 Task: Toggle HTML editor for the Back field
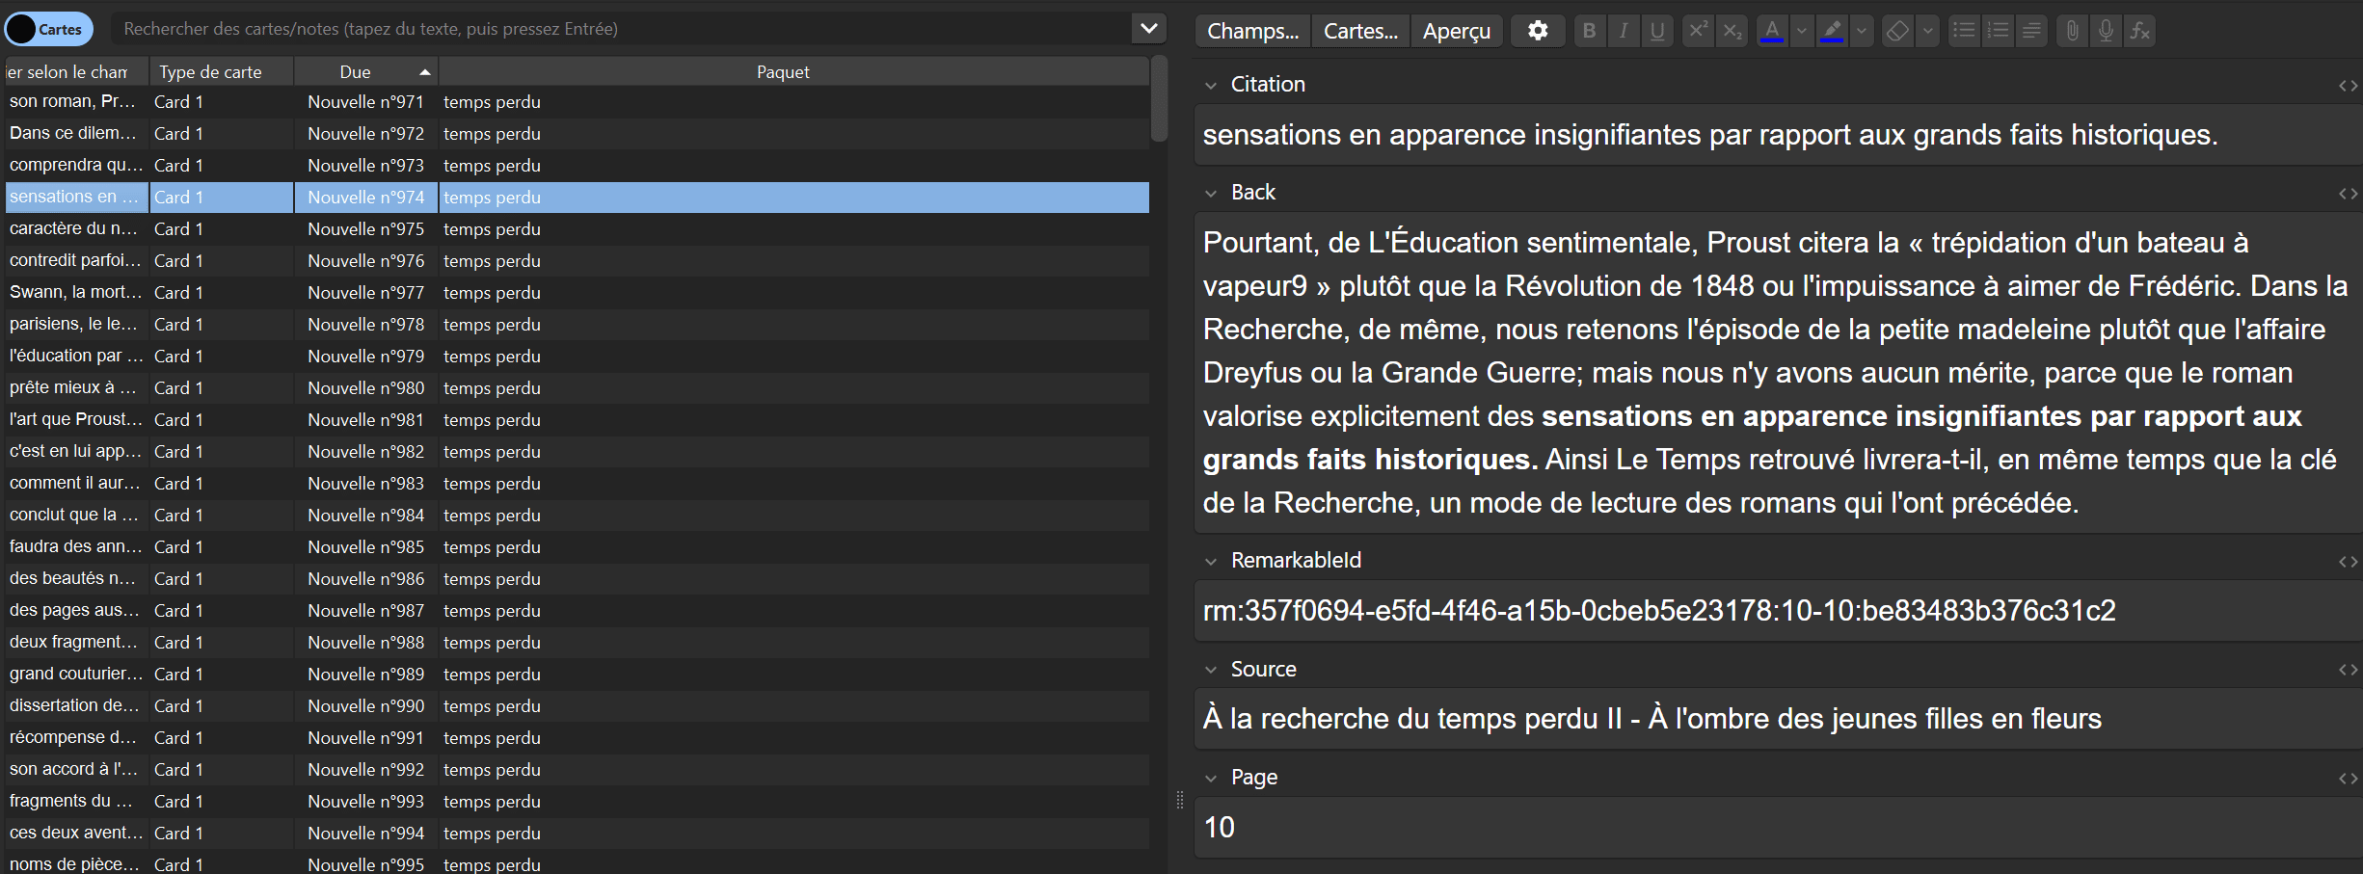point(2348,194)
